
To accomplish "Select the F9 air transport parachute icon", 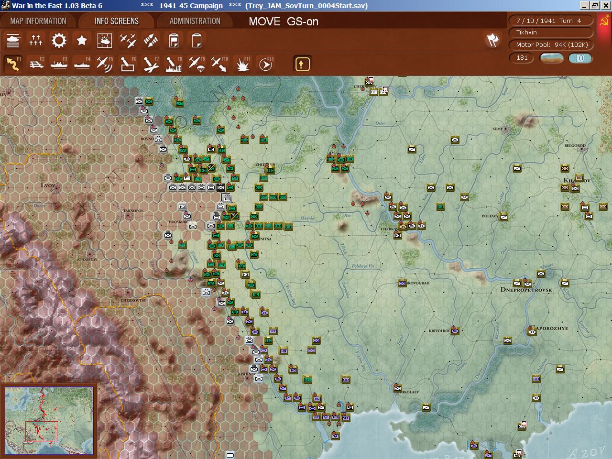I will pos(197,64).
